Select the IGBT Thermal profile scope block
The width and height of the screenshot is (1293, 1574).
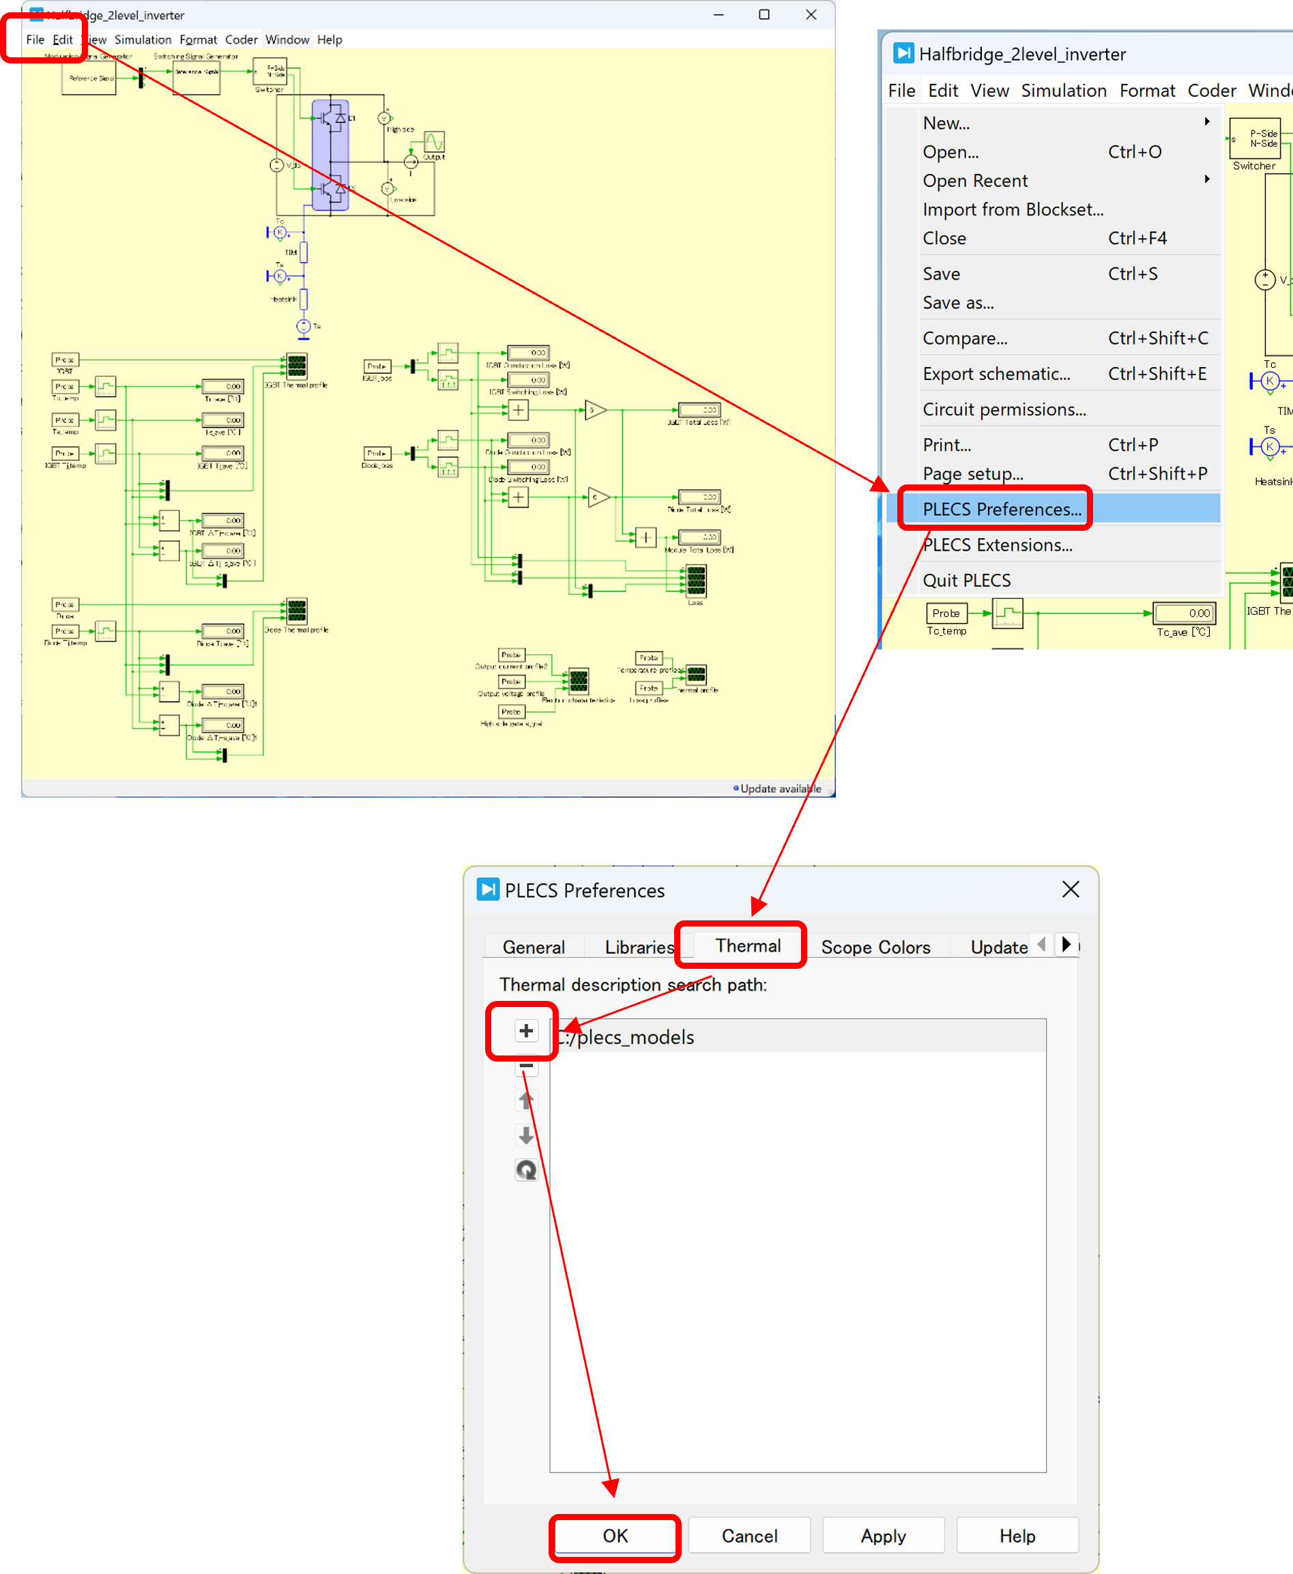(x=296, y=366)
